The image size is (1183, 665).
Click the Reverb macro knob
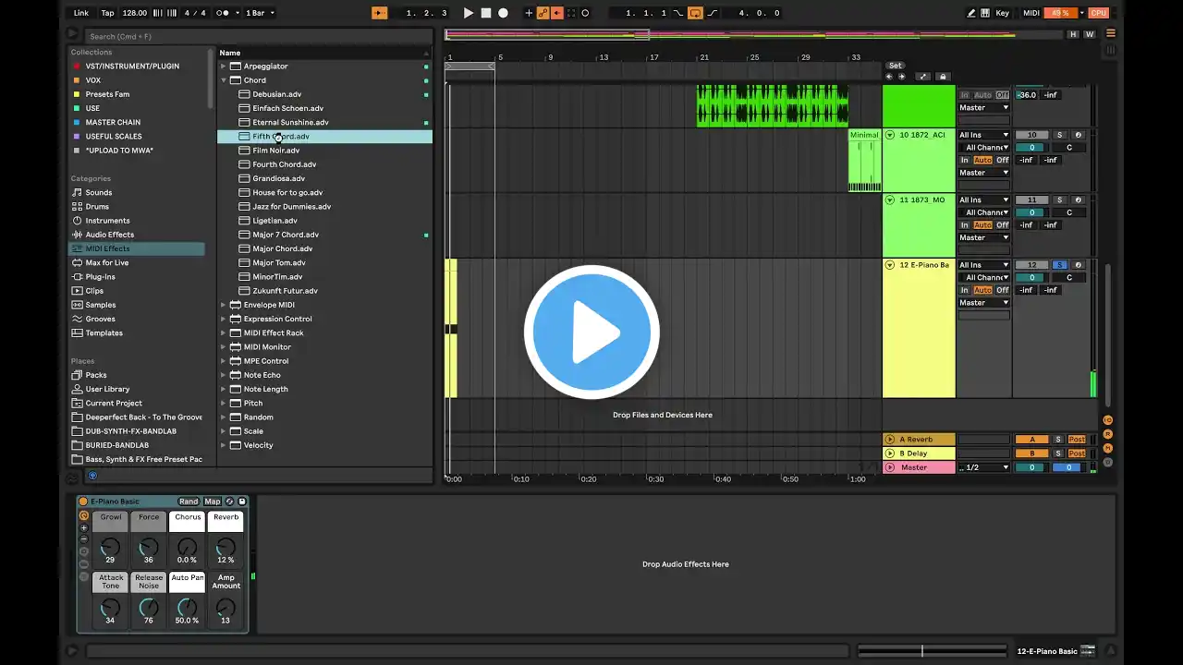click(x=226, y=547)
